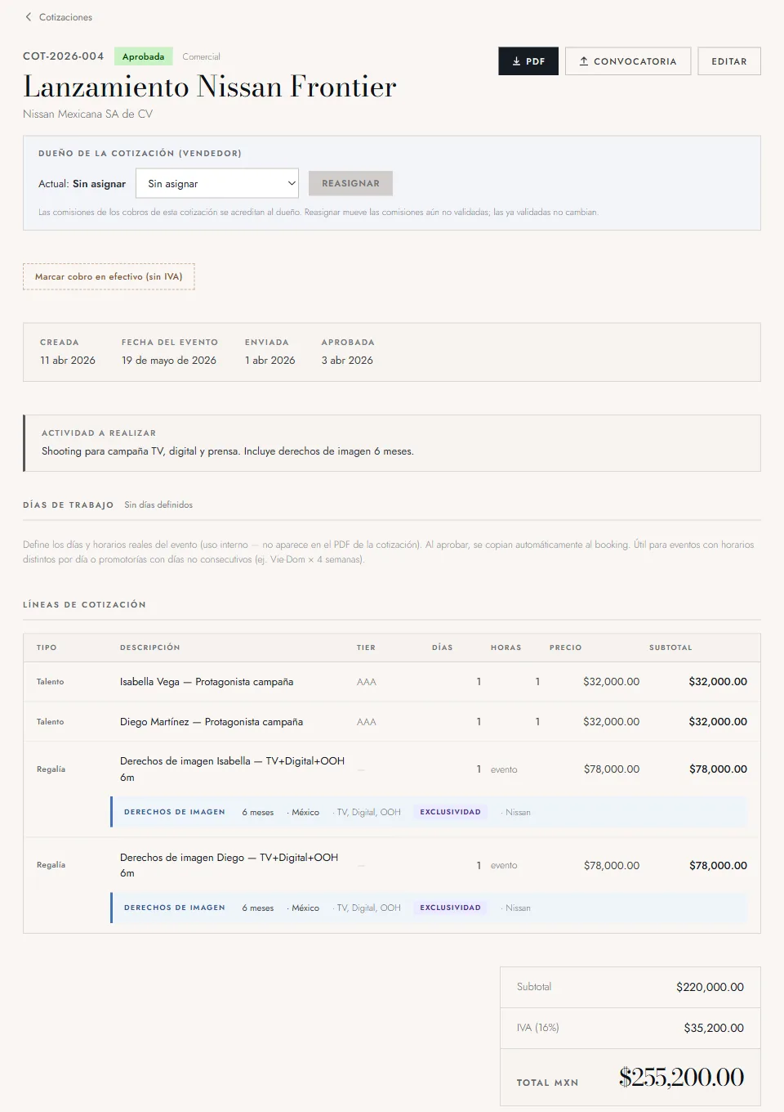Click the SUBTOTAL column header
The height and width of the screenshot is (1112, 784).
(x=670, y=648)
